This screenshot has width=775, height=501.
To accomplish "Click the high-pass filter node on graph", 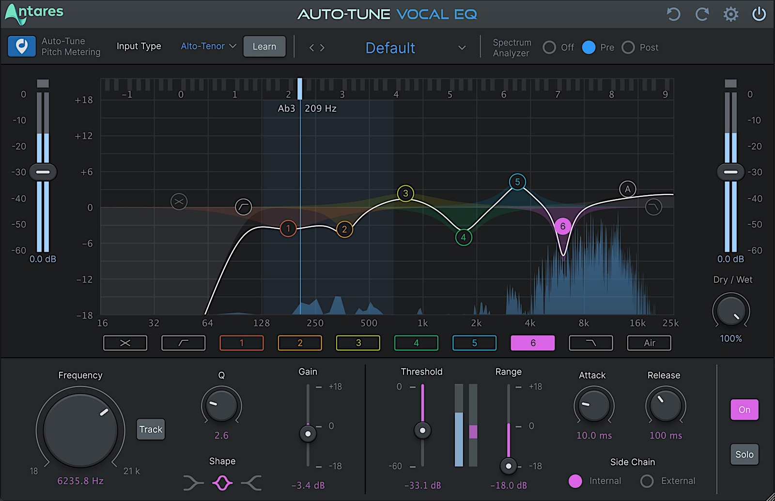I will pos(243,207).
